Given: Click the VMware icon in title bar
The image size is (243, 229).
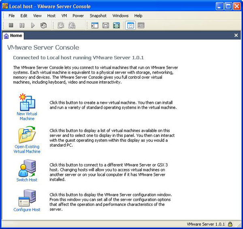Looking at the screenshot, I should click(5, 6).
